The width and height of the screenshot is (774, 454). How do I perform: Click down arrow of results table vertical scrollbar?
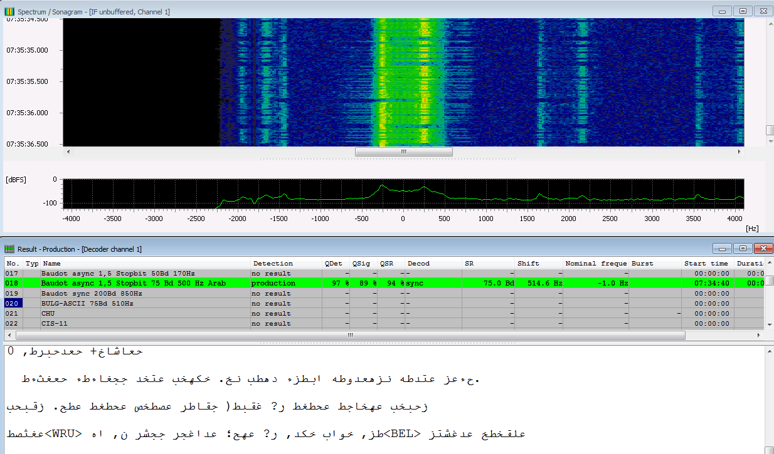click(769, 324)
